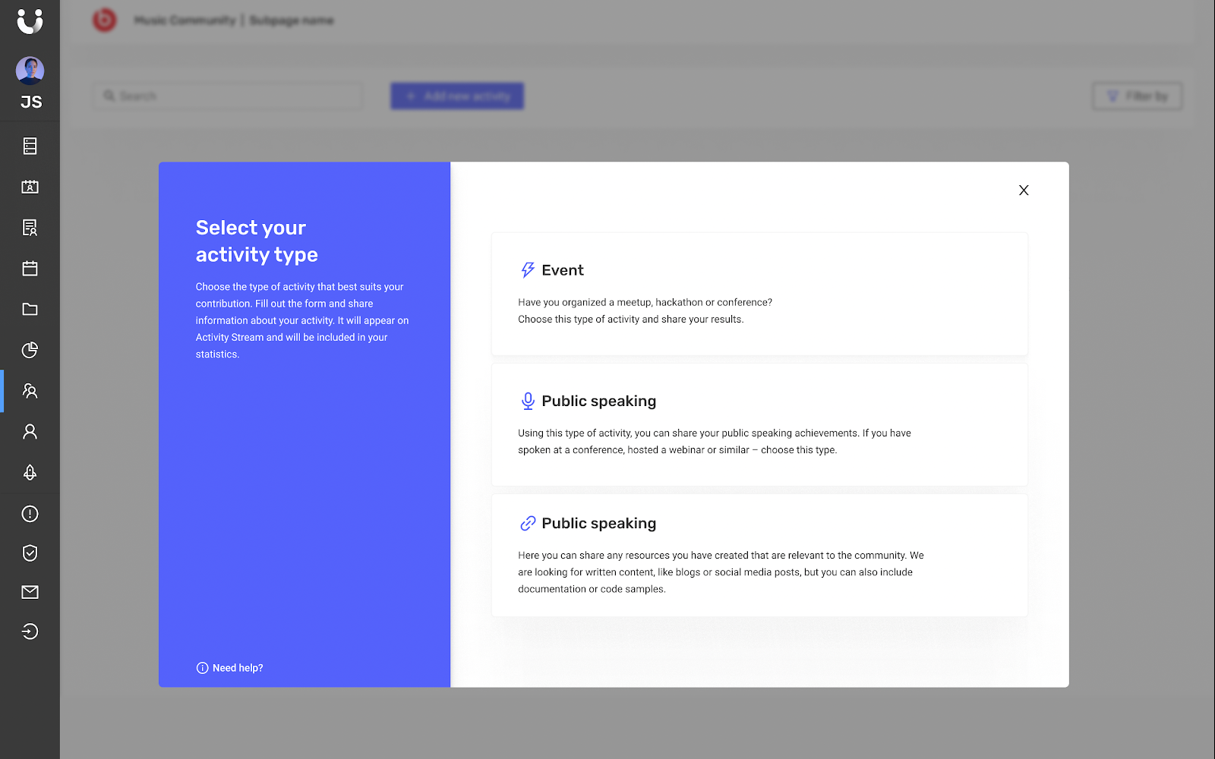Open the single person profile icon
The image size is (1215, 759).
[30, 431]
